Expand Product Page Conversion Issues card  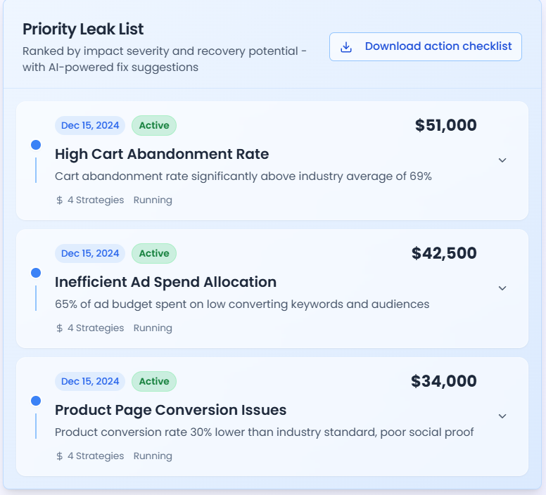pyautogui.click(x=502, y=416)
